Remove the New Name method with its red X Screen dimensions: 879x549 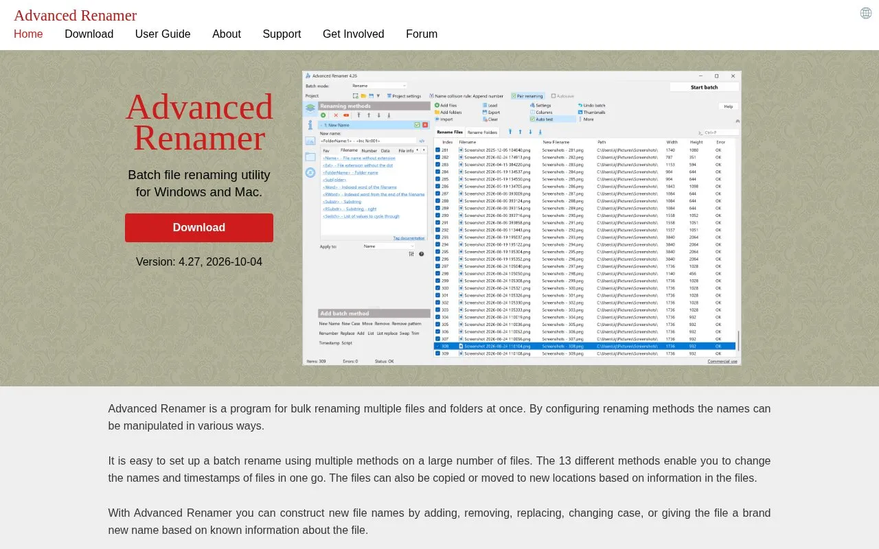[x=425, y=125]
